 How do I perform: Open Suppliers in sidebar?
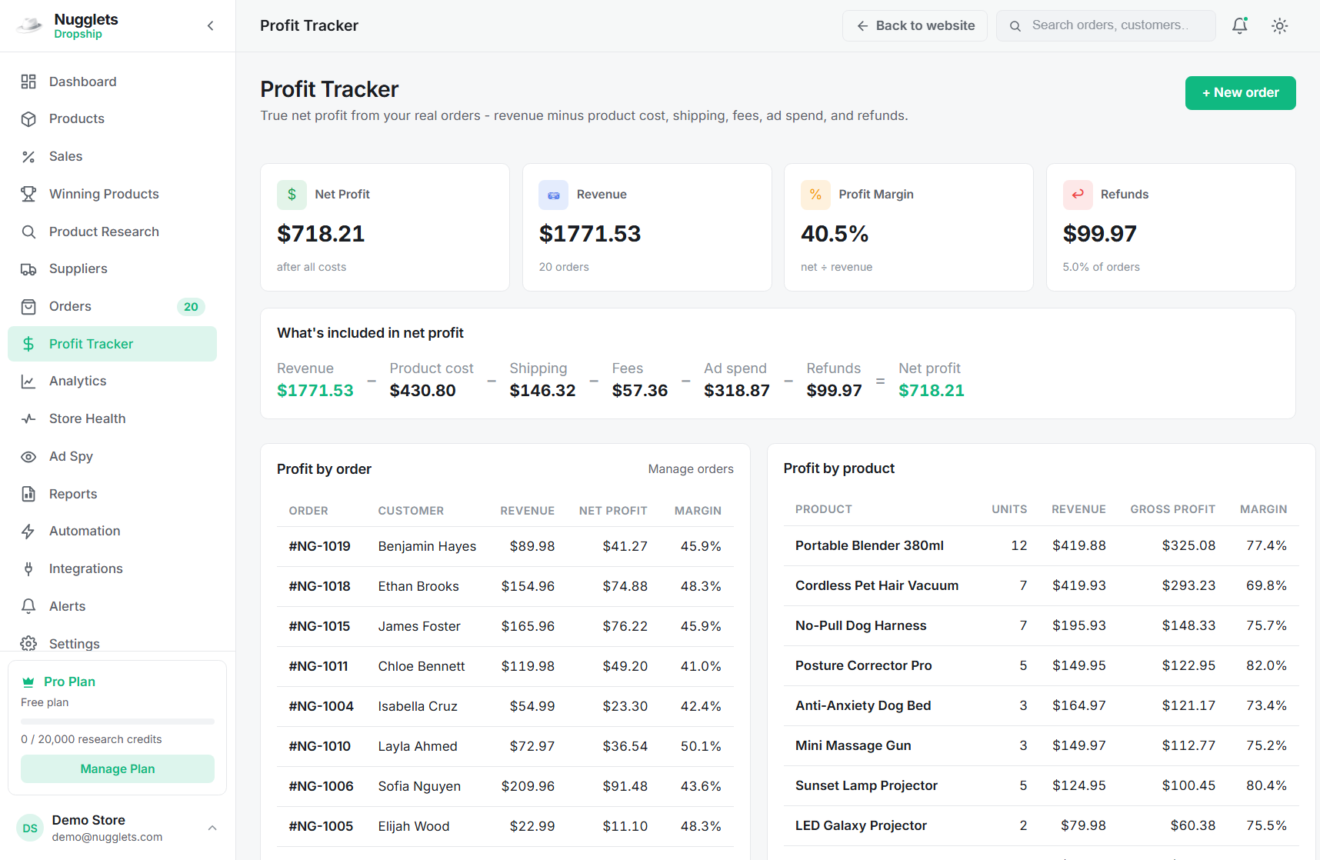[112, 269]
